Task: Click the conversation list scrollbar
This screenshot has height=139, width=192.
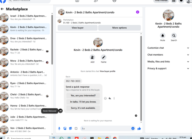Action: click(52, 40)
